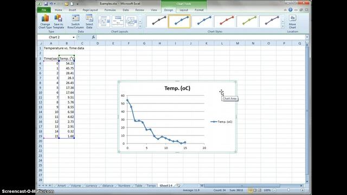
Task: Click cell value 17.36
Action: tap(67, 88)
